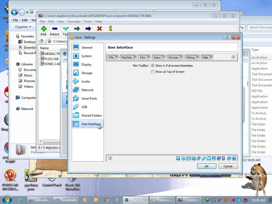This screenshot has width=272, height=204.
Task: Open the Explorer recent locations dropdown arrow
Action: [x=27, y=12]
